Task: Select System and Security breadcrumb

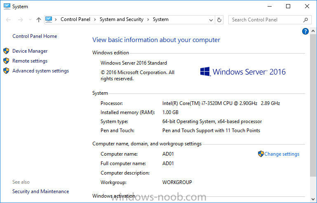Action: tap(122, 19)
